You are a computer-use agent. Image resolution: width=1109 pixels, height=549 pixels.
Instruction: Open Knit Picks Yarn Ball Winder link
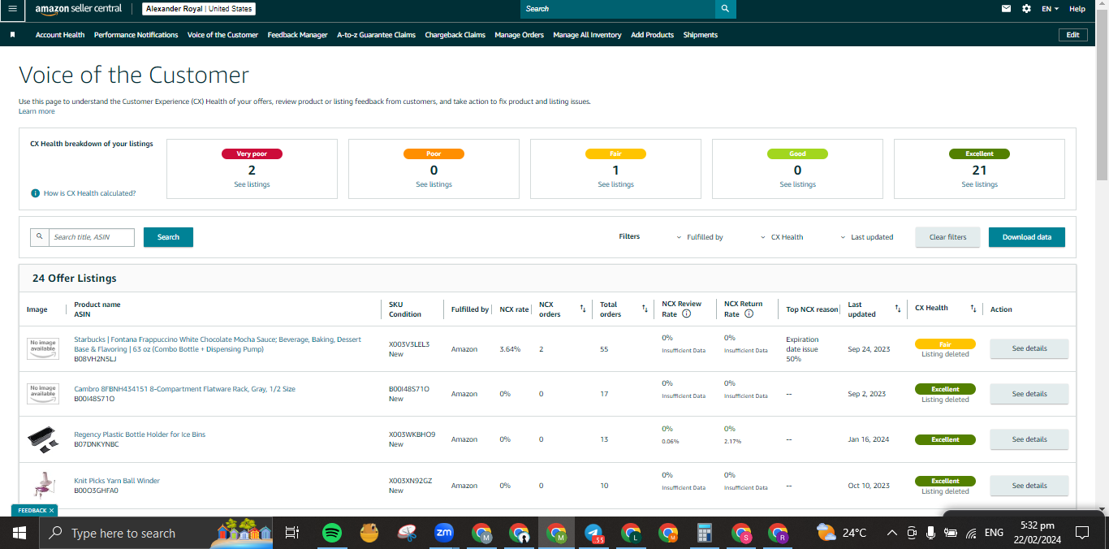(117, 481)
